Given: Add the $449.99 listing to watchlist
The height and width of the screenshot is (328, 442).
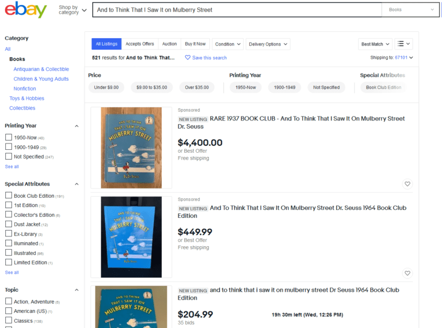Looking at the screenshot, I should (407, 273).
